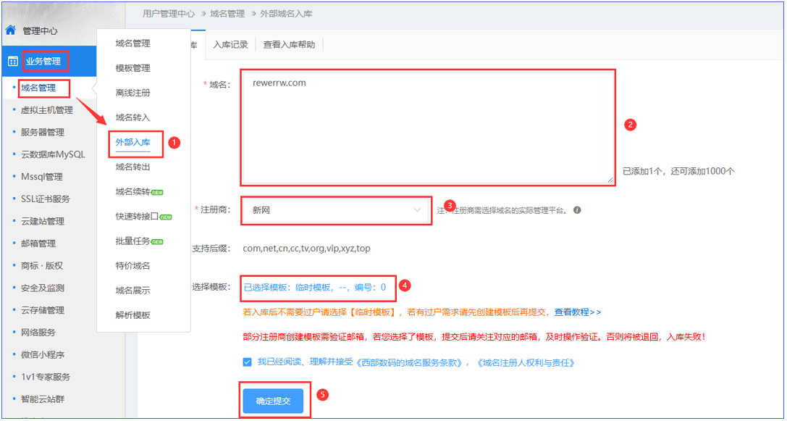Expand 域名管理 in the left sidebar
787x421 pixels.
click(x=38, y=88)
